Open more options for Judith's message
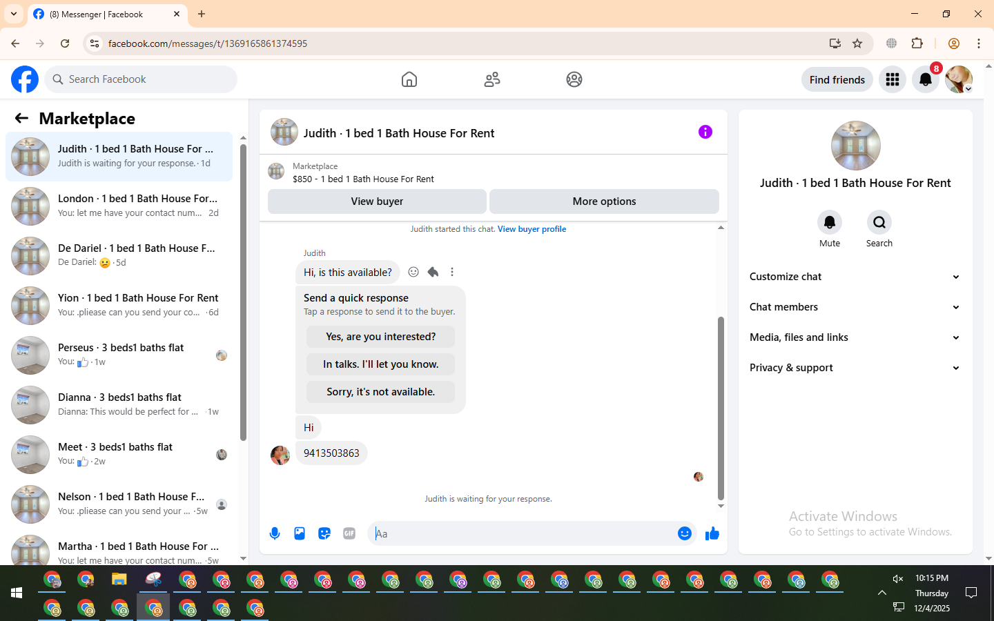Screen dimensions: 994x621 [452, 272]
